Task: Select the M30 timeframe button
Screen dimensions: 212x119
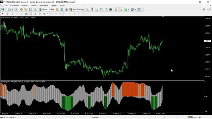Action: [x=66, y=14]
